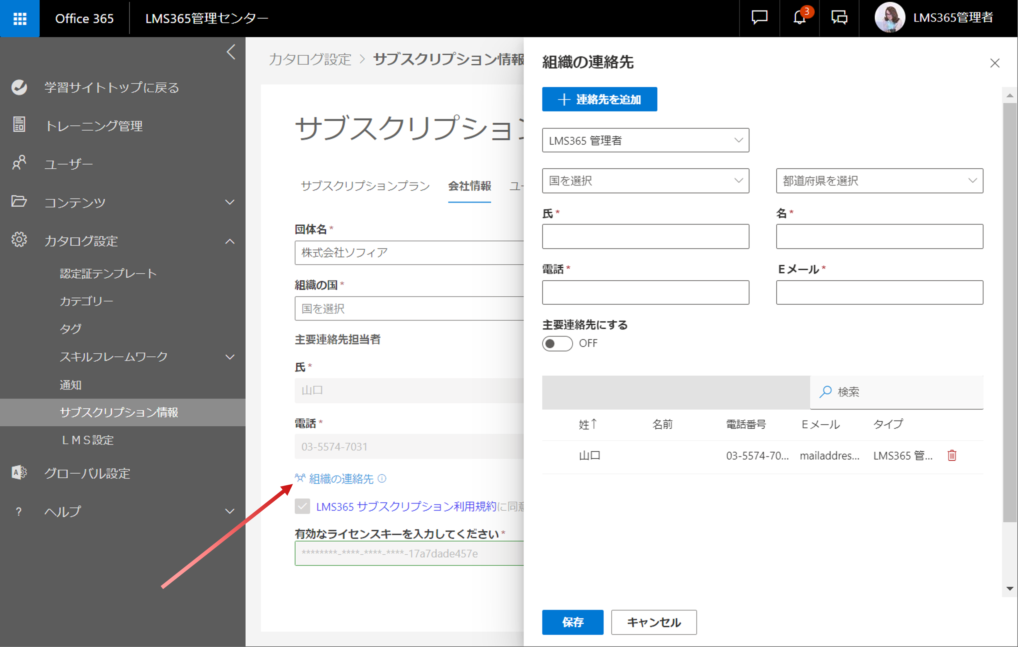Click the 検索 search field
The image size is (1018, 647).
tap(897, 392)
